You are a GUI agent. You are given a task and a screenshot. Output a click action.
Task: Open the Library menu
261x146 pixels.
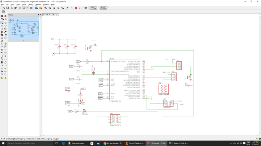30,5
